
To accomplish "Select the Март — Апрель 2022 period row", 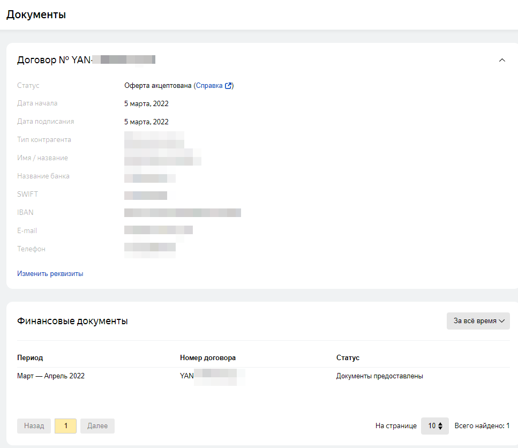I will coord(51,376).
